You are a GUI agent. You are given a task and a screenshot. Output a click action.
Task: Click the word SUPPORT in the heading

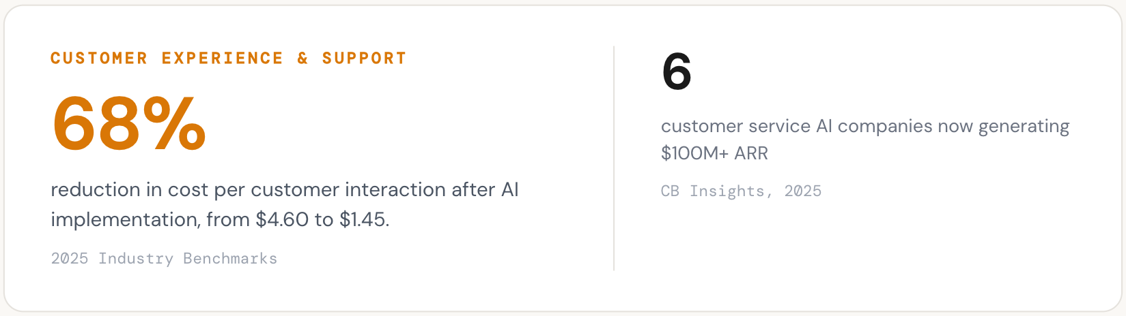click(364, 59)
